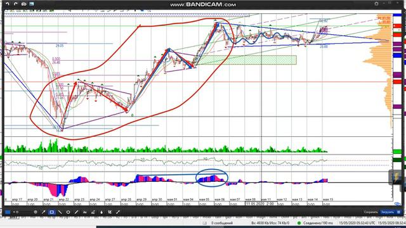
Task: Click the square icon next to Загрузить
Action: click(x=398, y=212)
